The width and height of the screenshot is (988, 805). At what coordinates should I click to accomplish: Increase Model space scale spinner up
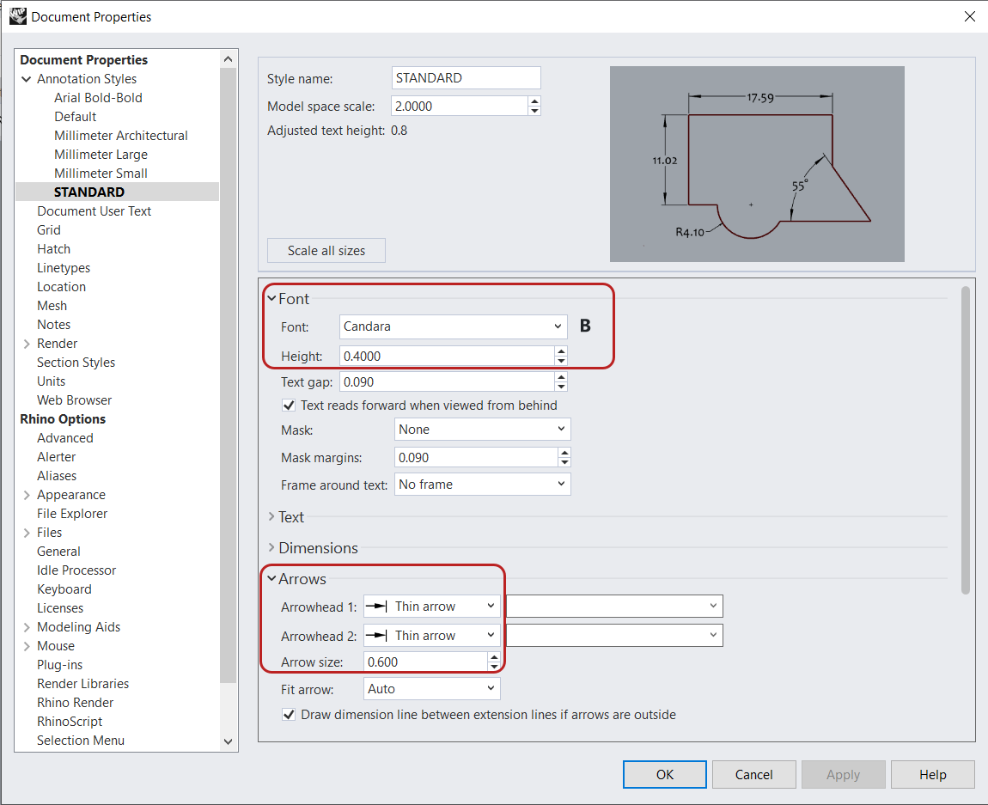[x=534, y=101]
